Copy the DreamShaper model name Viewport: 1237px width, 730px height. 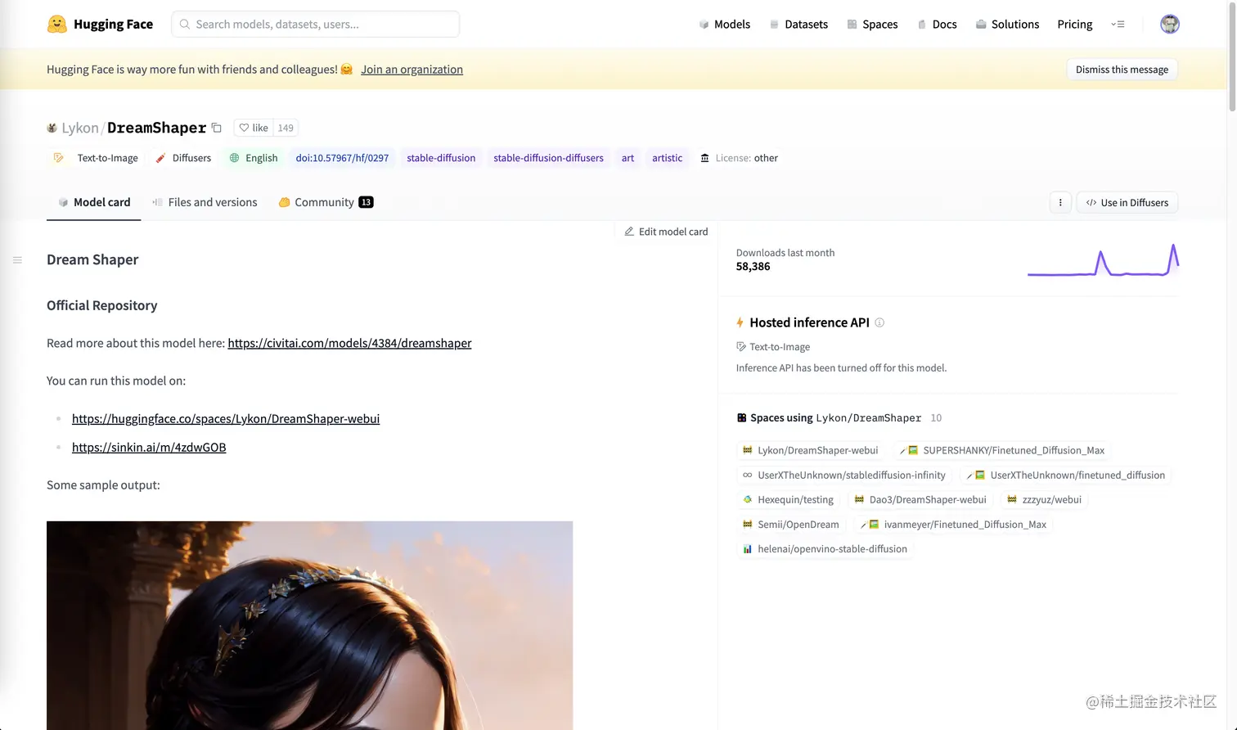click(x=217, y=128)
